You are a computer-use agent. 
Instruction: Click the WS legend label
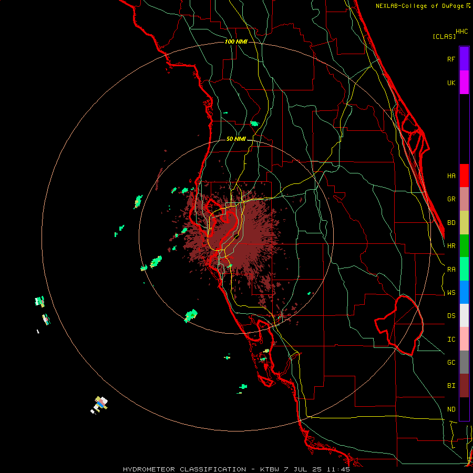[x=451, y=292]
